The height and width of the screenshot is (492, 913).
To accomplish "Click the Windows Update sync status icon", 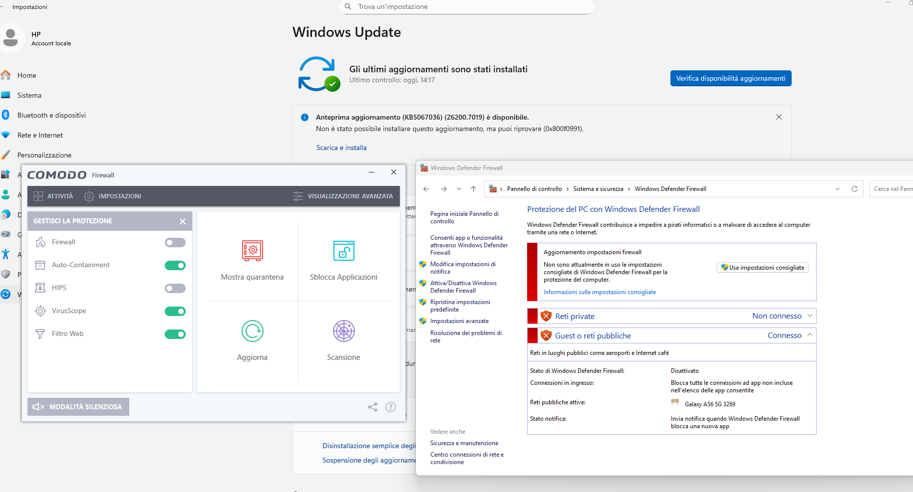I will pos(318,74).
